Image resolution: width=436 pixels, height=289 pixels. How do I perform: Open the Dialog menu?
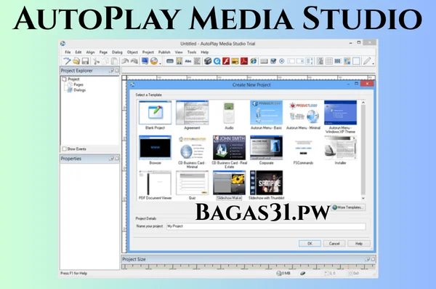(117, 52)
